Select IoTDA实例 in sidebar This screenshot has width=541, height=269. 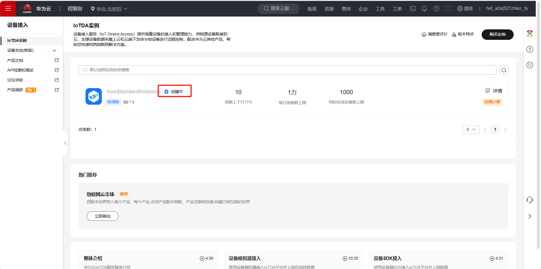pyautogui.click(x=31, y=40)
